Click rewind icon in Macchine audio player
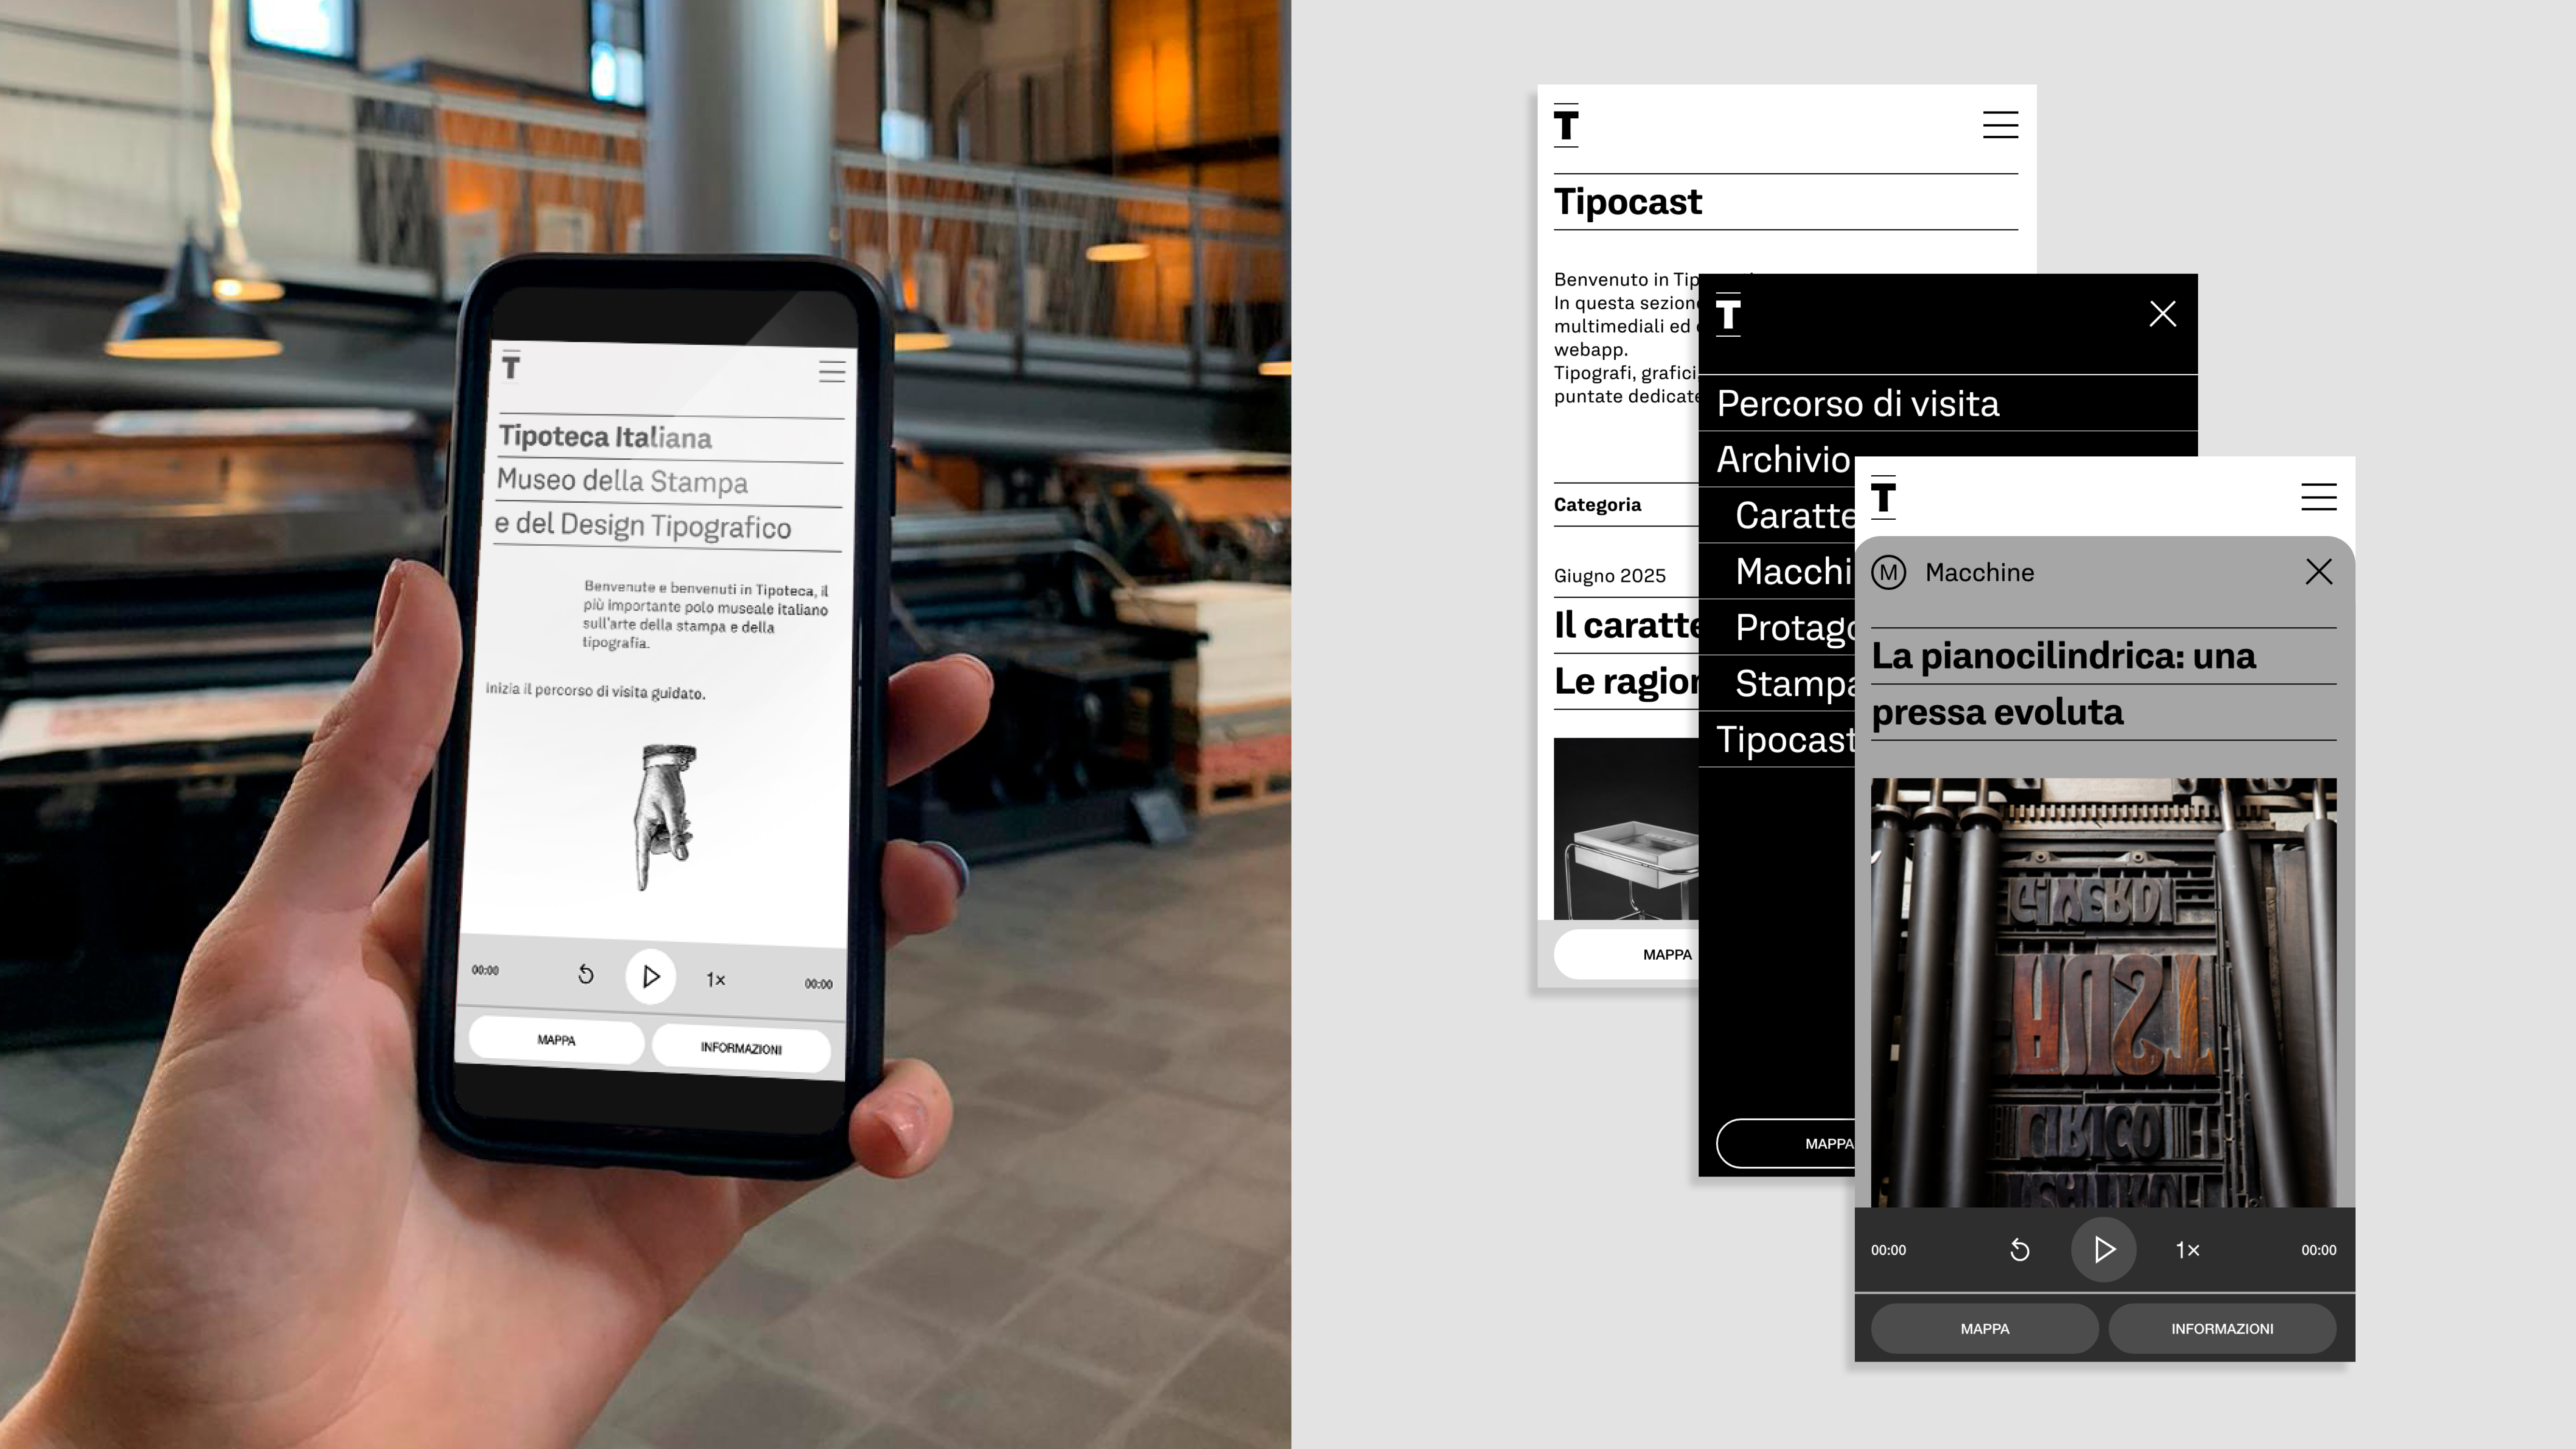This screenshot has width=2576, height=1449. (x=2019, y=1250)
